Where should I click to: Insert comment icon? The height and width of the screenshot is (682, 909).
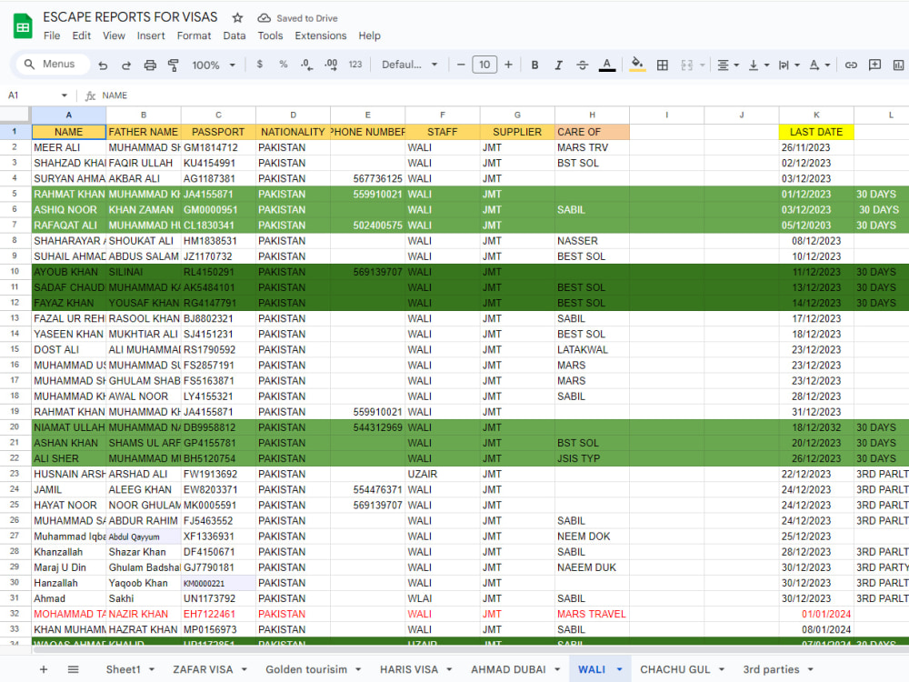[874, 65]
